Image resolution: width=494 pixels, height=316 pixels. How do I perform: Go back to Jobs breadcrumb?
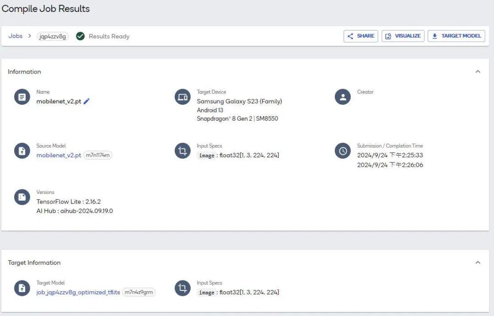point(15,36)
